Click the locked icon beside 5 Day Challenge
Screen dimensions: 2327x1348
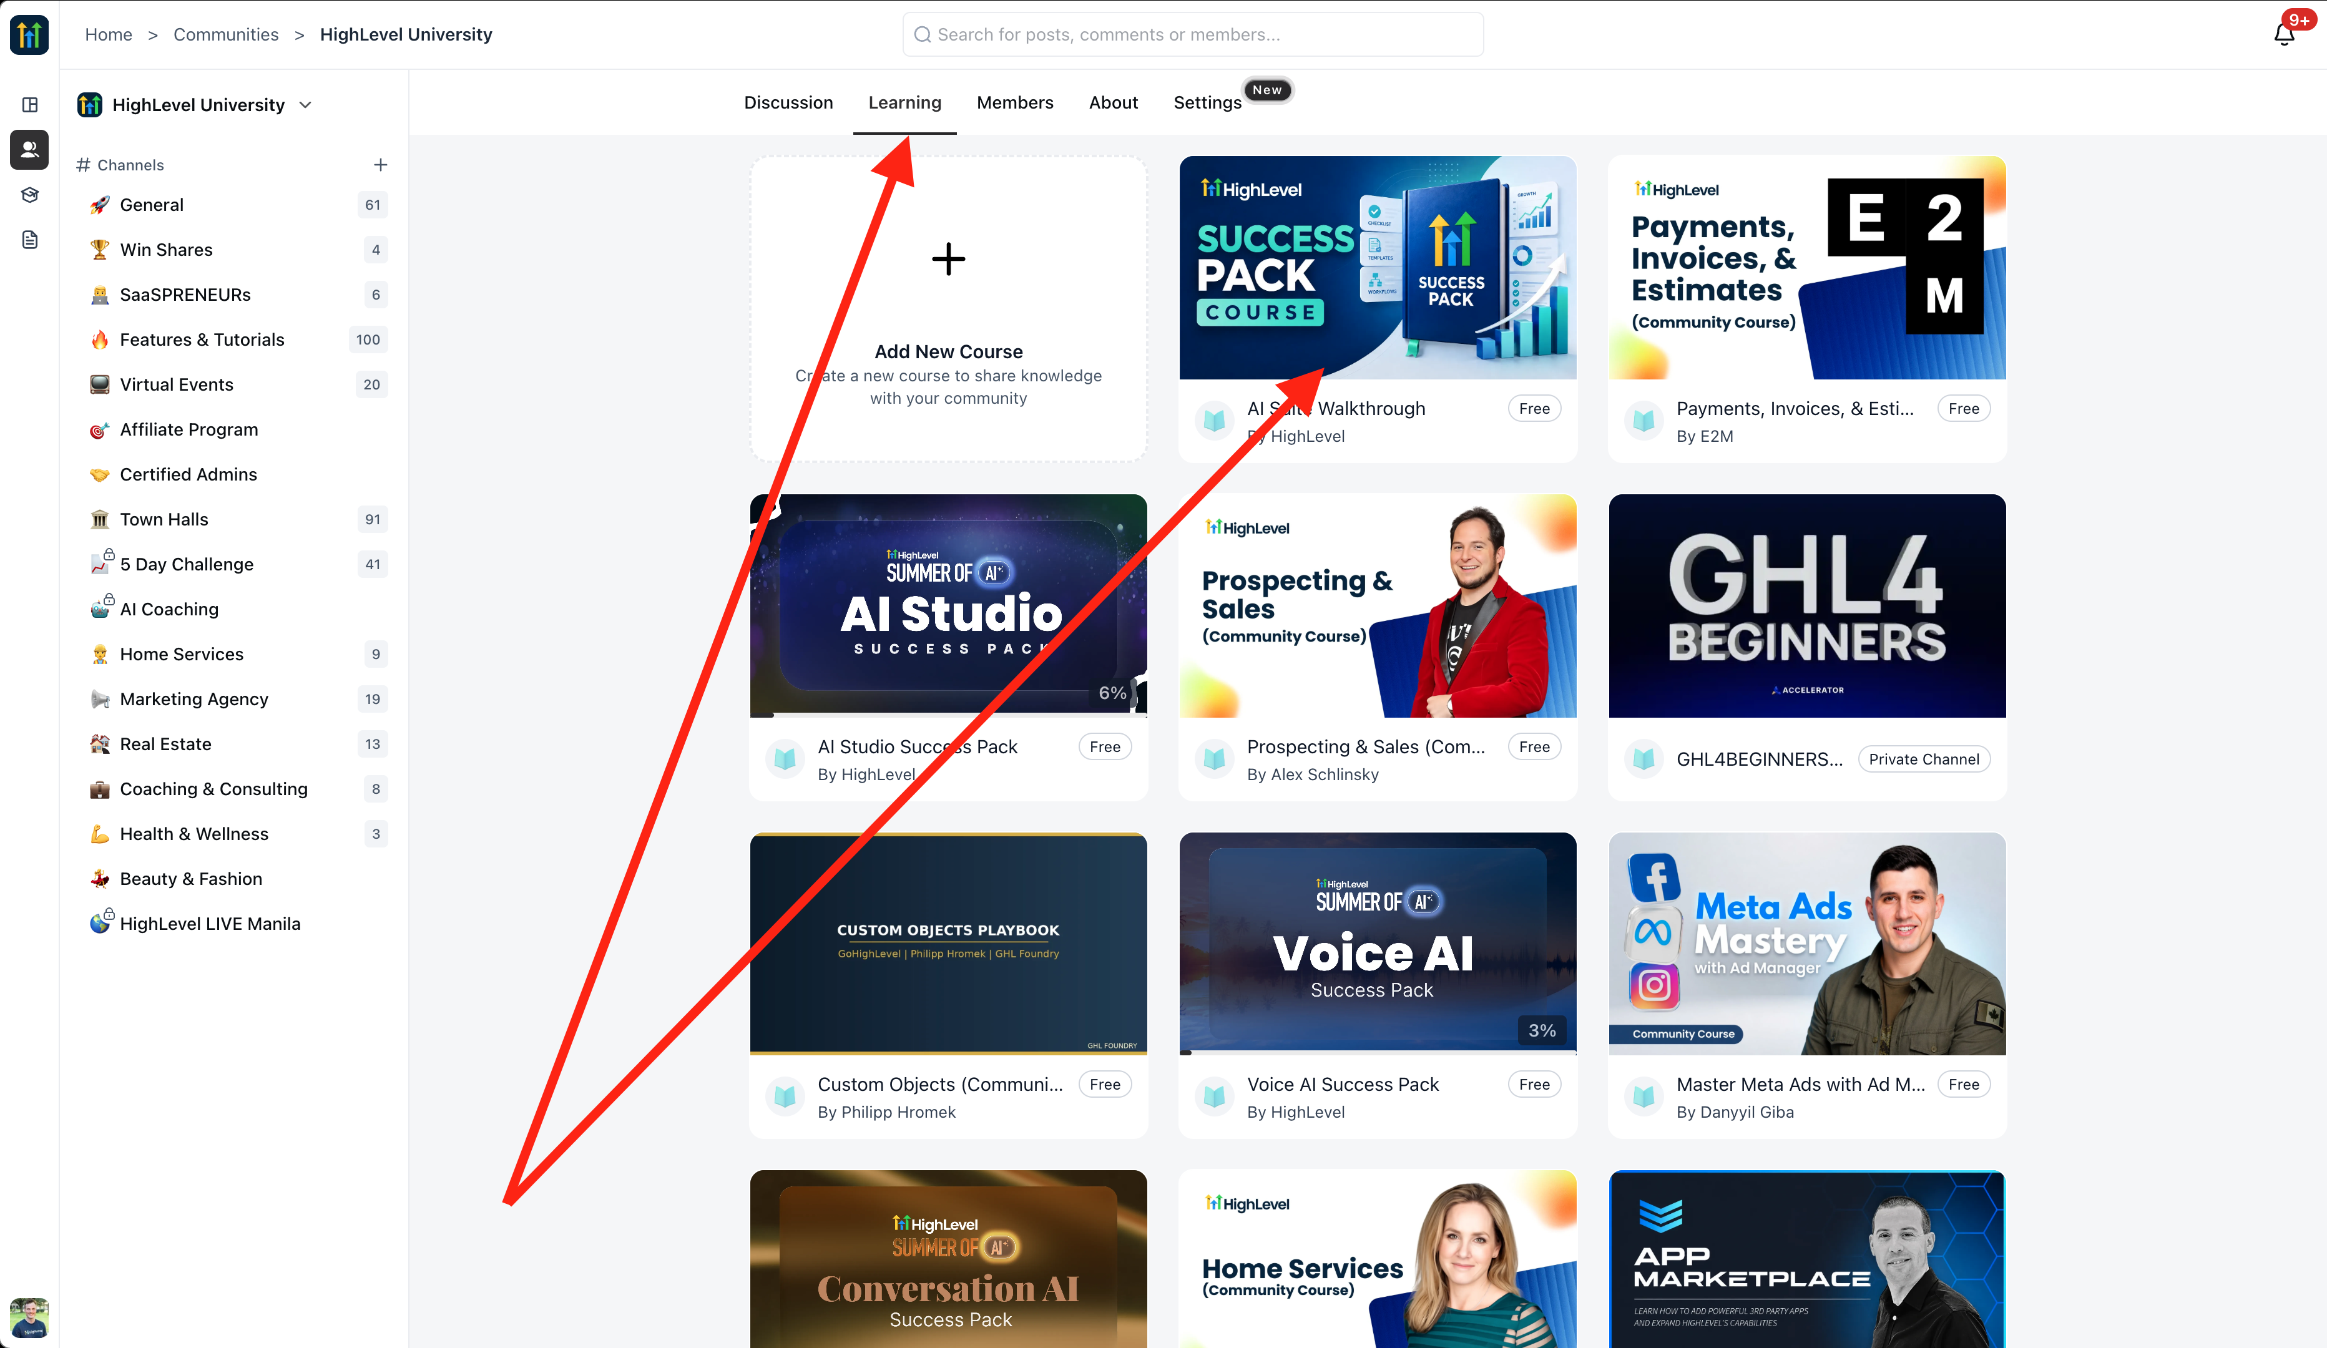[102, 562]
